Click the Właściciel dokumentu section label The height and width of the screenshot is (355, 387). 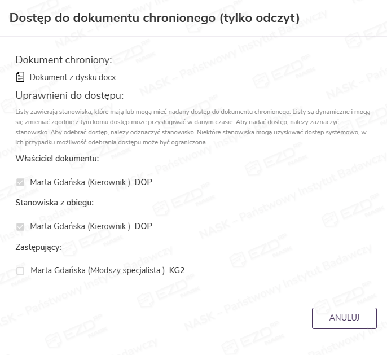pyautogui.click(x=57, y=159)
